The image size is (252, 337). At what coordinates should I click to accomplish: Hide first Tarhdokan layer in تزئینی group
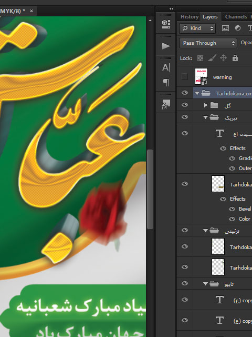pyautogui.click(x=185, y=246)
